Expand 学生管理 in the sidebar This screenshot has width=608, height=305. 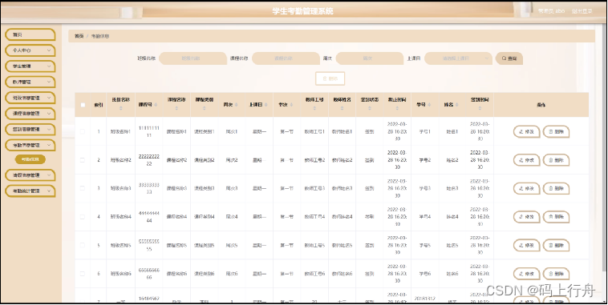pos(30,66)
